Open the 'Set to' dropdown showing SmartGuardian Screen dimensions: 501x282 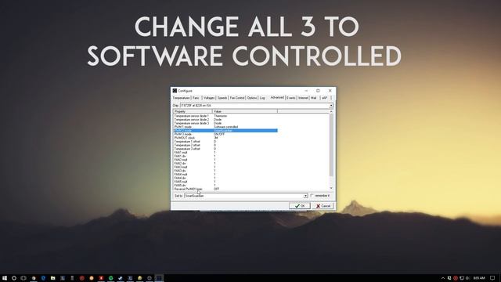(x=305, y=195)
